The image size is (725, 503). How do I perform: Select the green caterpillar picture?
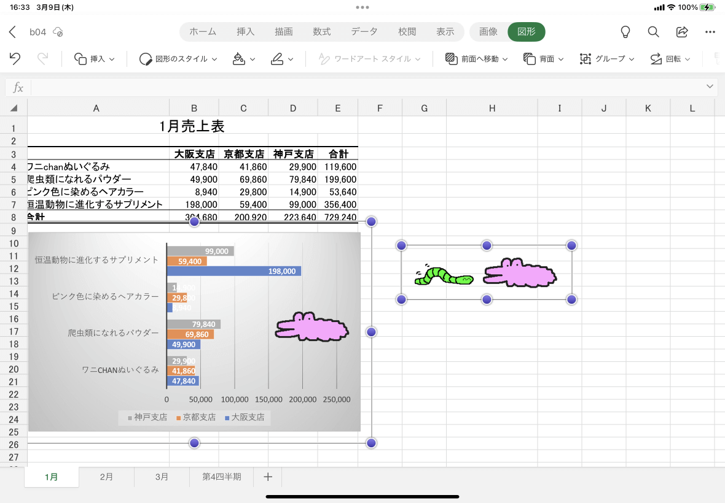(x=444, y=275)
